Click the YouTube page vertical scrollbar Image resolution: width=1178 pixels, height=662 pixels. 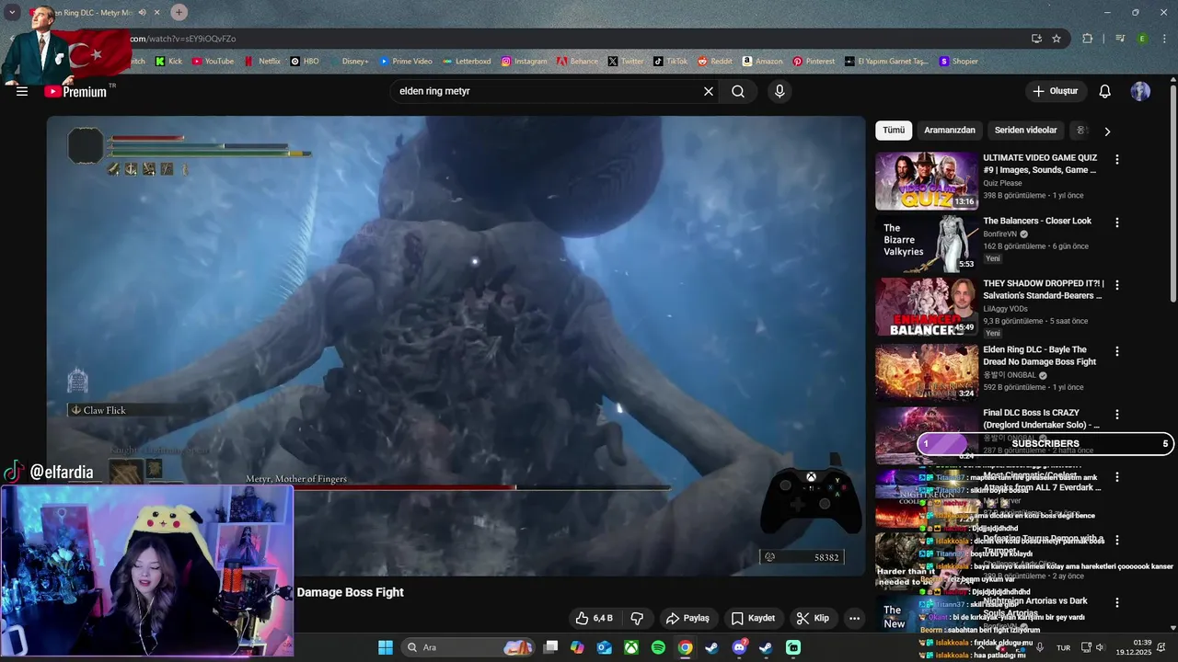pyautogui.click(x=1172, y=193)
